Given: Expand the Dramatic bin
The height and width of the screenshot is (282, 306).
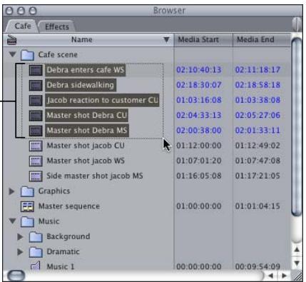Looking at the screenshot, I should (20, 252).
